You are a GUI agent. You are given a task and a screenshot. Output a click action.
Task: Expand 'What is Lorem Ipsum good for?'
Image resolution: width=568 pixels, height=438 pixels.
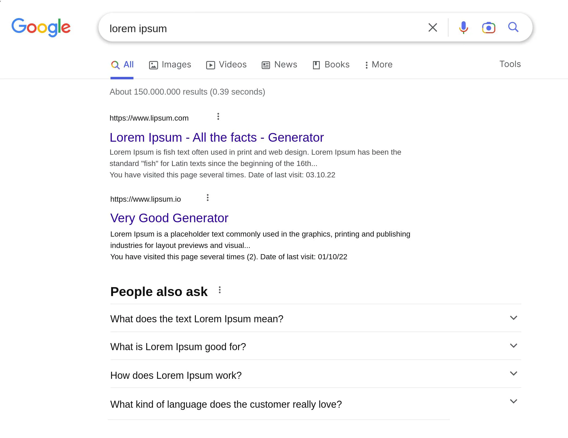[x=513, y=346]
